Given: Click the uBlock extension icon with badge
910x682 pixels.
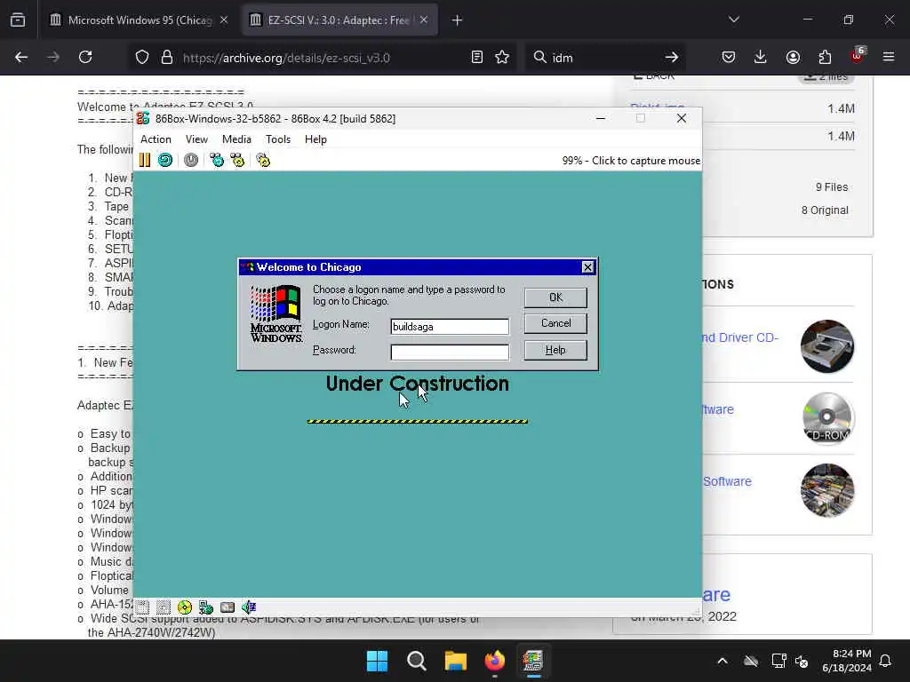Looking at the screenshot, I should click(x=858, y=56).
